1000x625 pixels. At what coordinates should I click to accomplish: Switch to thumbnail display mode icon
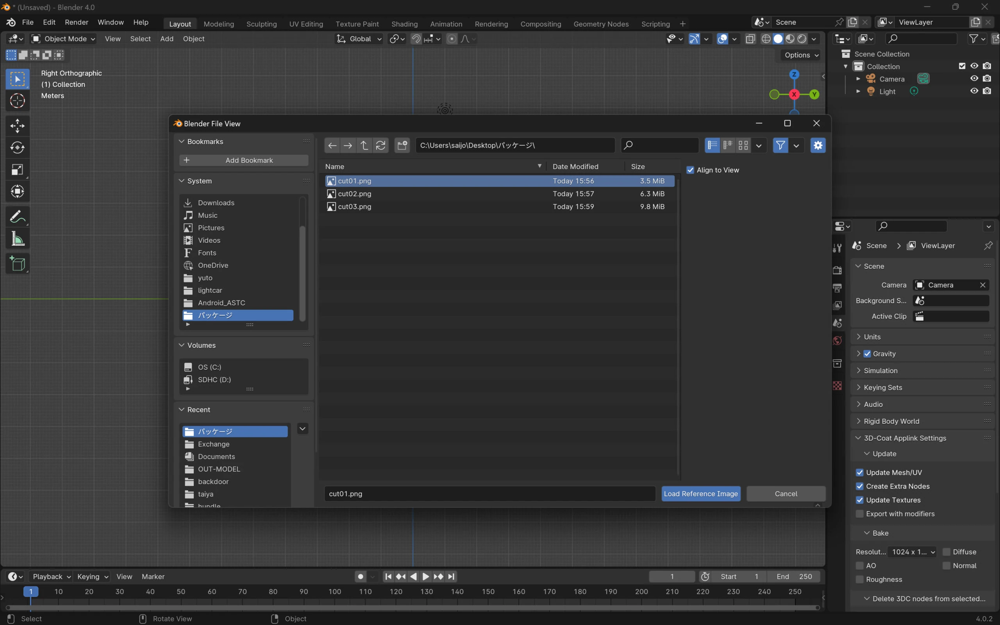tap(743, 145)
